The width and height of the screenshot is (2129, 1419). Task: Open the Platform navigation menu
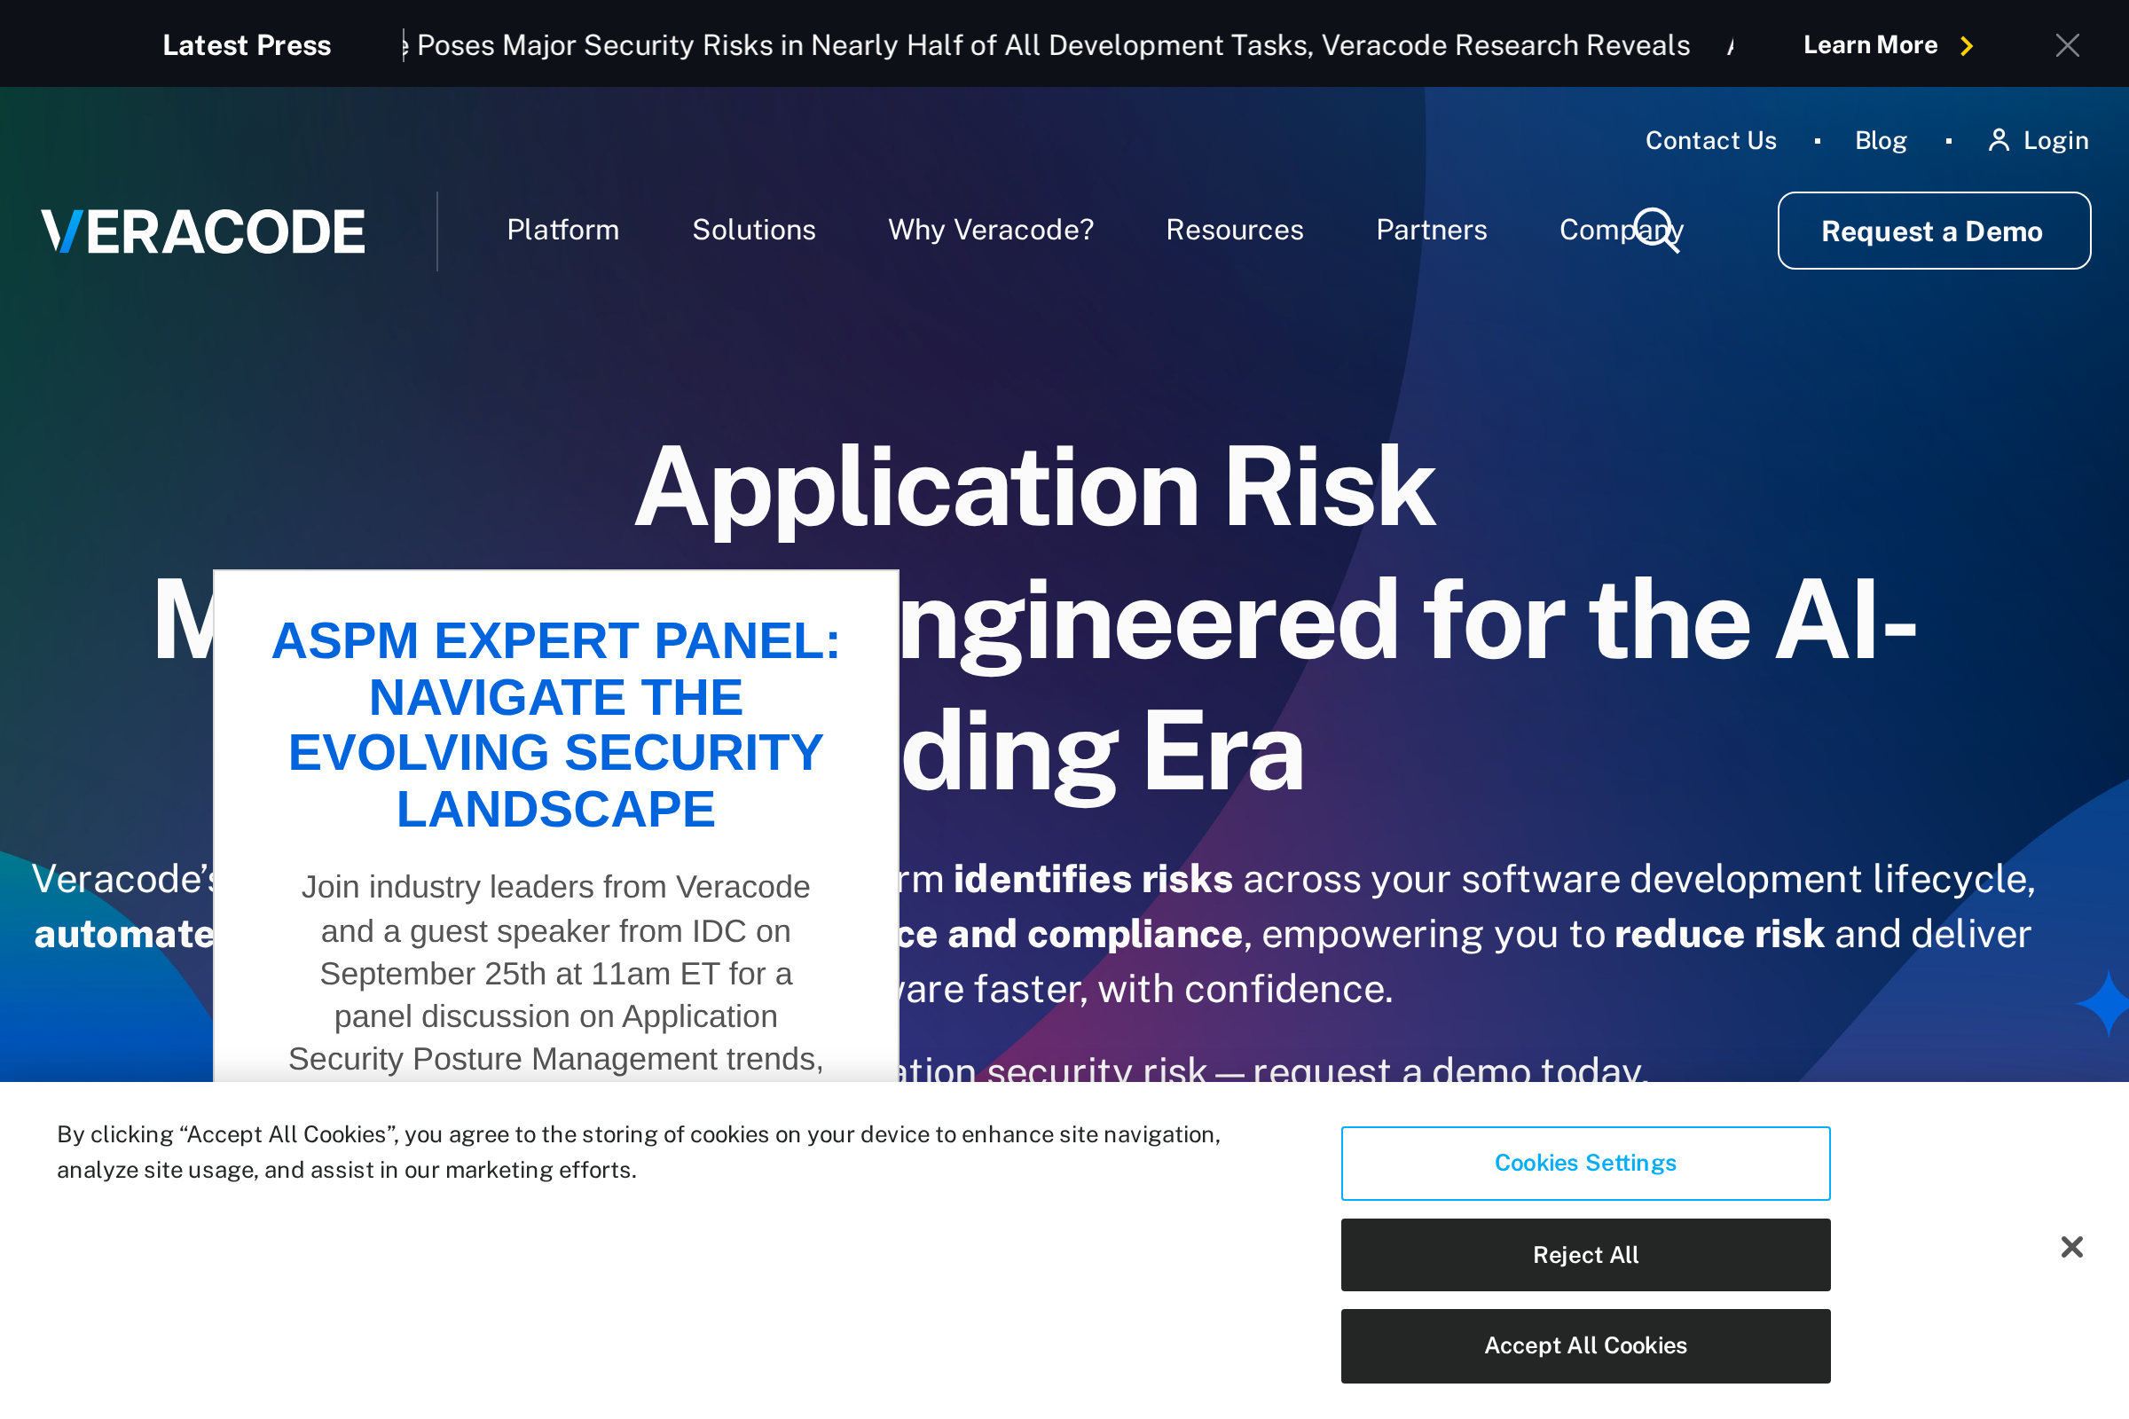pyautogui.click(x=562, y=231)
